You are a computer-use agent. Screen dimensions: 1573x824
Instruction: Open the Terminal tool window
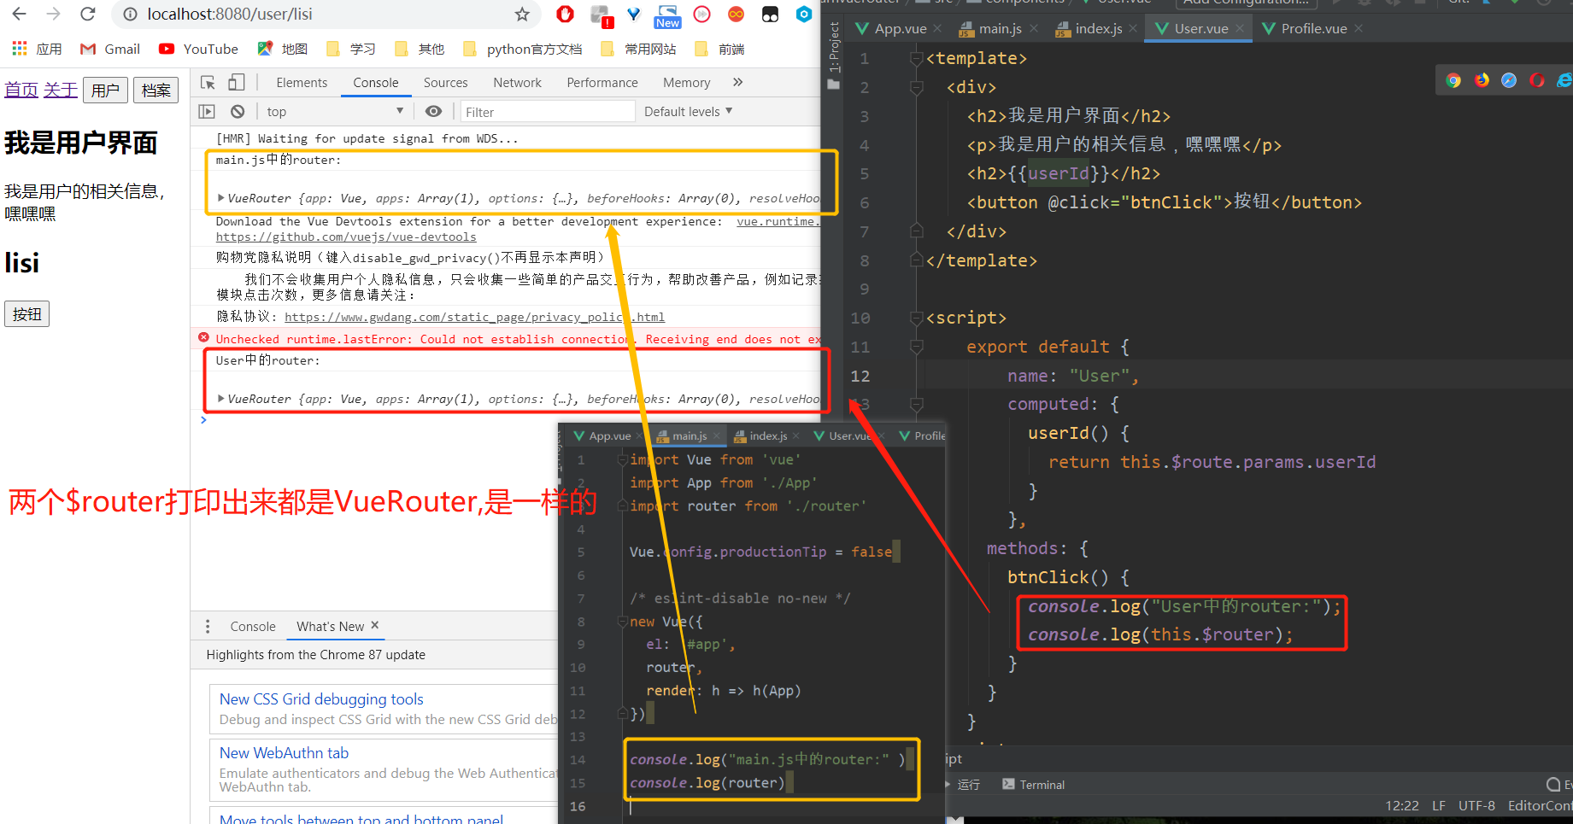point(1034,784)
